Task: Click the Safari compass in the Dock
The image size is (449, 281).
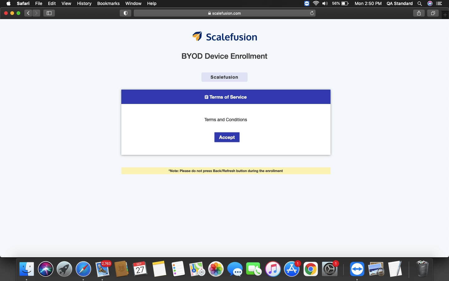Action: [x=83, y=269]
